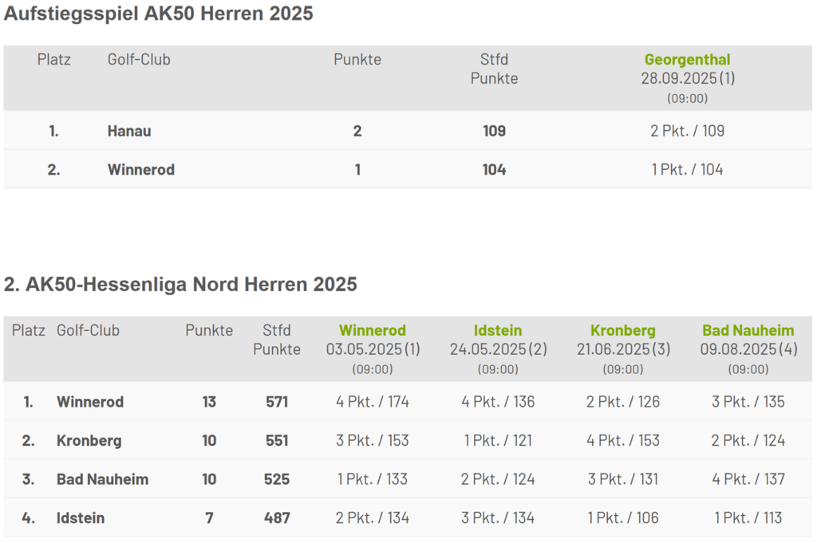Select Idstein club name in fourth-place row
The width and height of the screenshot is (817, 543).
click(81, 518)
